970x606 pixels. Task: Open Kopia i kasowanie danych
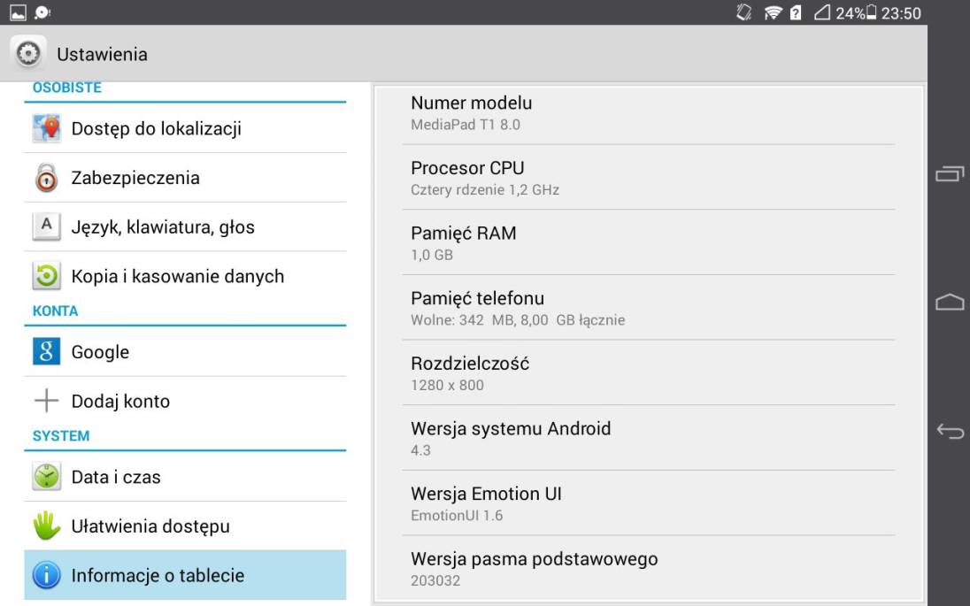(185, 276)
